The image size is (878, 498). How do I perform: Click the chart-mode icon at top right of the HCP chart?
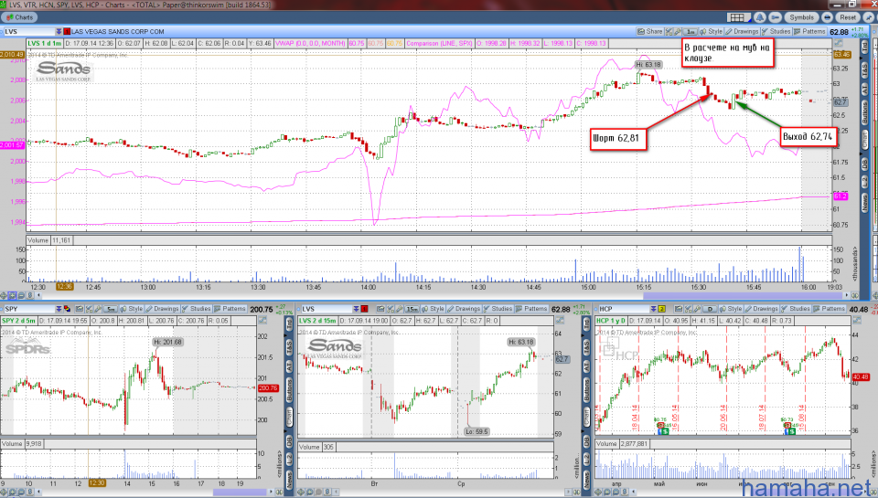(x=856, y=321)
